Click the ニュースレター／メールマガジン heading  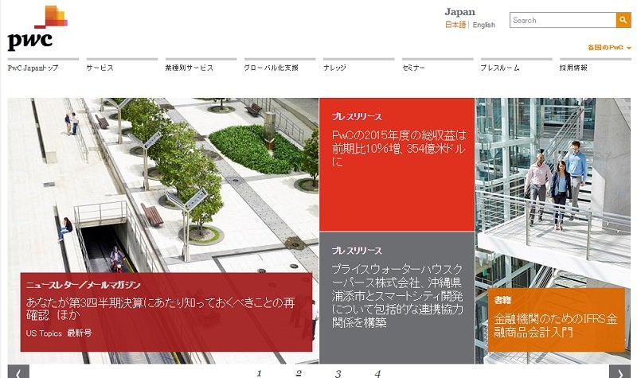[x=84, y=285]
